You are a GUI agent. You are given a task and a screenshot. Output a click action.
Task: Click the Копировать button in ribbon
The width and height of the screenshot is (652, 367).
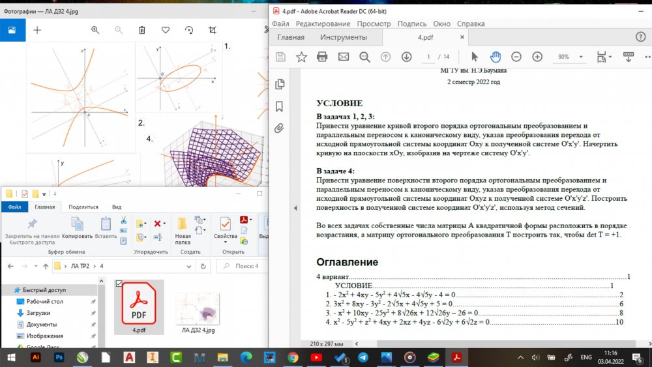(x=78, y=228)
